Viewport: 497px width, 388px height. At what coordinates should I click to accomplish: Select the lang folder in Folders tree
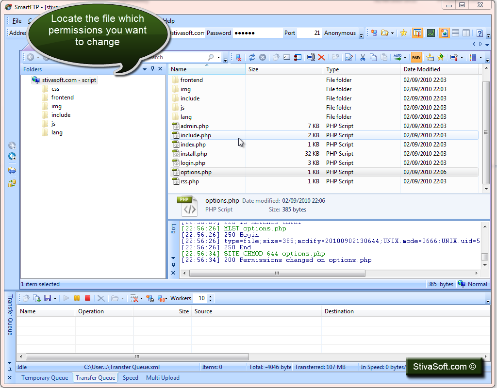[57, 132]
